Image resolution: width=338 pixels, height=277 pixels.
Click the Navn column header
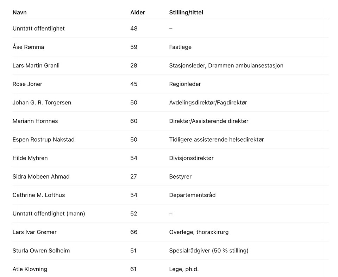point(20,12)
